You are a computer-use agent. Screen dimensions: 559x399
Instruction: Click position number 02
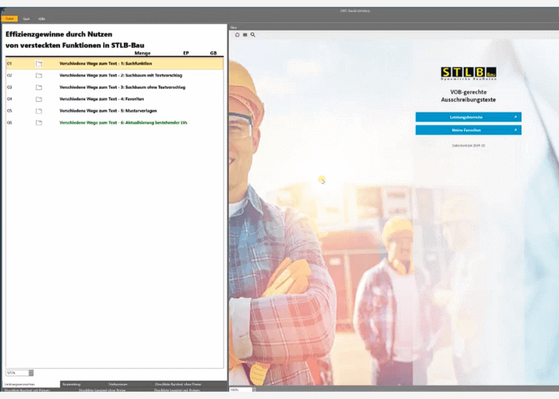point(10,75)
